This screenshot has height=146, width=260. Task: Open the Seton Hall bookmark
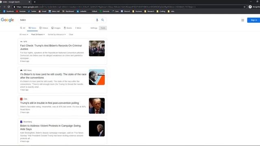coord(54,11)
